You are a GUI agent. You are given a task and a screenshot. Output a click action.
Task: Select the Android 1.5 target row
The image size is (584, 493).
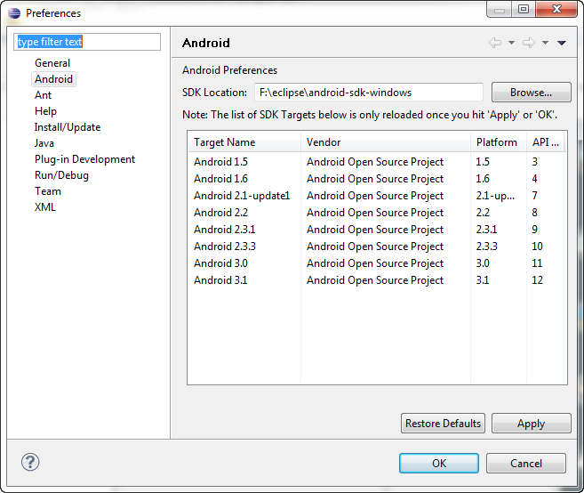[377, 162]
